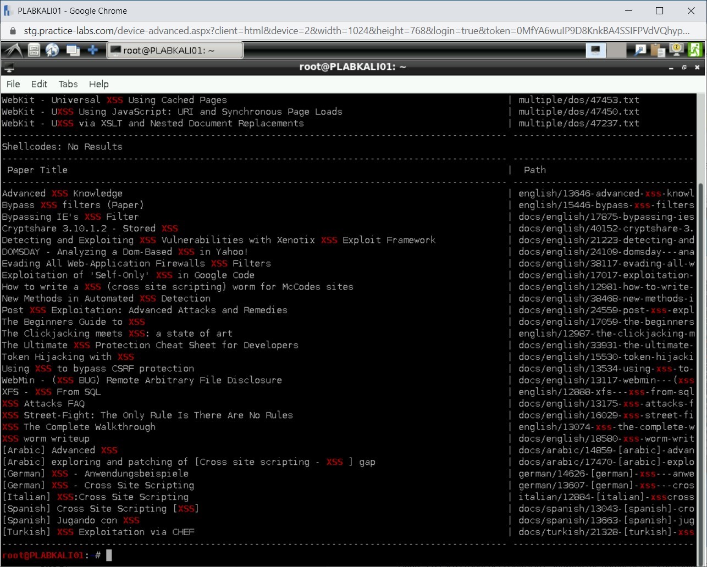
Task: Click at the terminal command prompt cursor
Action: click(x=109, y=555)
